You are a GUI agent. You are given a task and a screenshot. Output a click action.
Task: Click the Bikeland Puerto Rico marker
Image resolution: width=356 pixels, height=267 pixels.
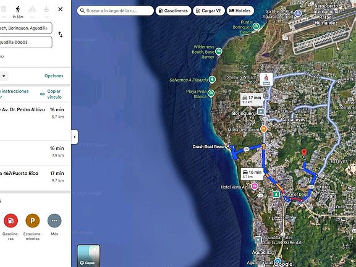coord(261,111)
